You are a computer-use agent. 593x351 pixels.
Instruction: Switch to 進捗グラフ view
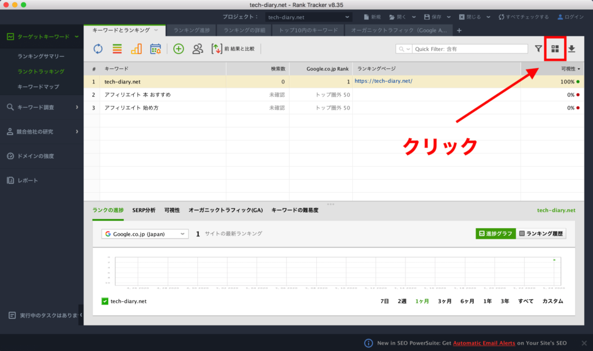point(496,233)
